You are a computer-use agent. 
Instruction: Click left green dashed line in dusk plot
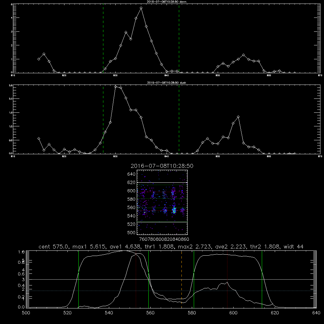click(103, 119)
